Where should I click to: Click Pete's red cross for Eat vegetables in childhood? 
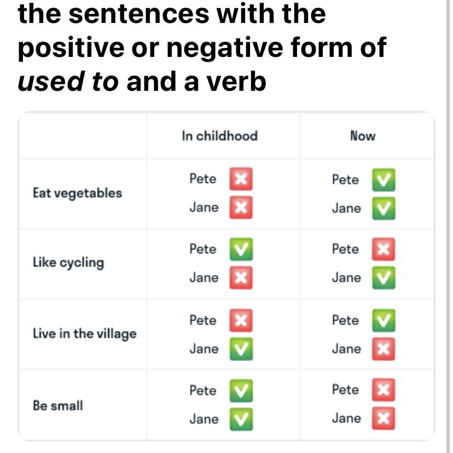coord(241,179)
